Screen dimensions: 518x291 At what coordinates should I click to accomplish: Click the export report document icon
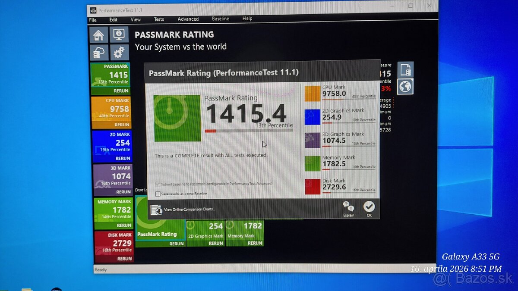click(x=405, y=69)
